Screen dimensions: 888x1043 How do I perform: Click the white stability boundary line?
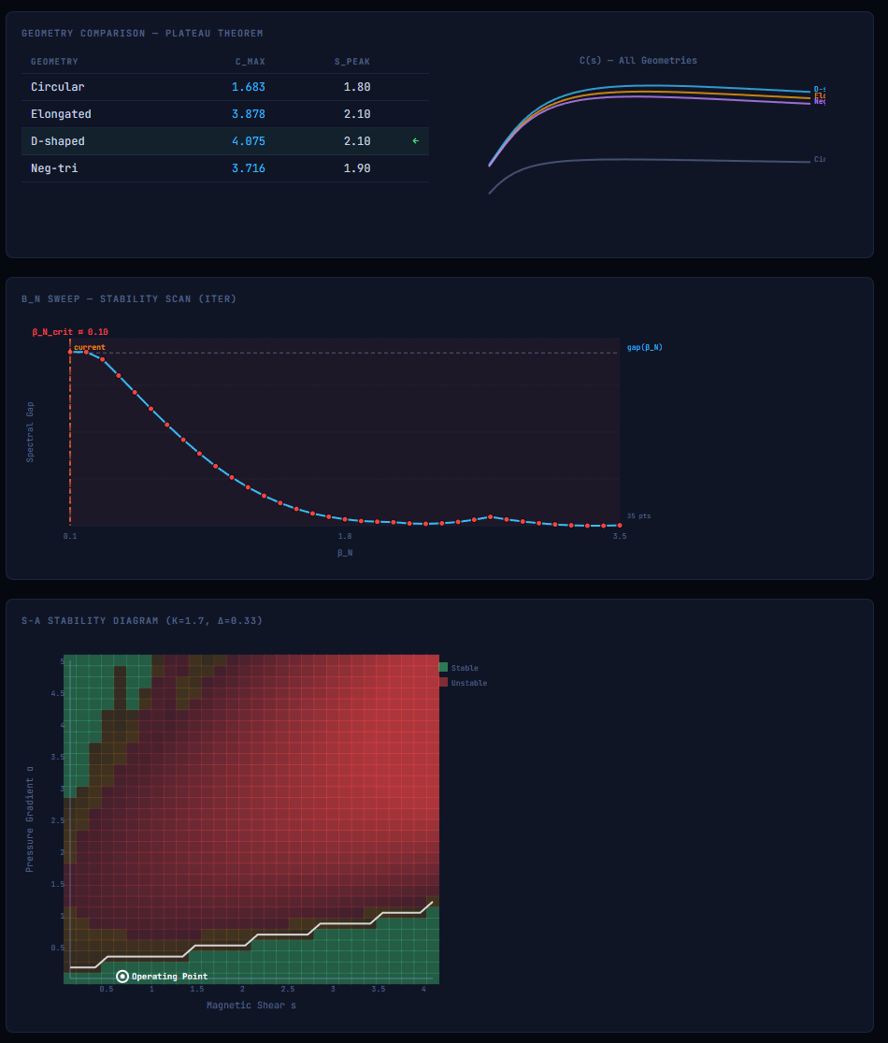pos(280,934)
